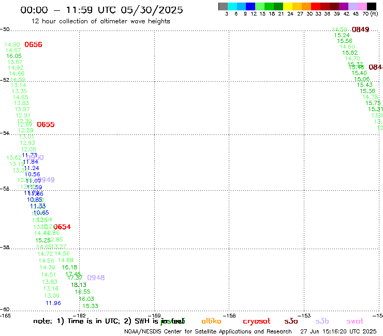Click the blue wave height value 10.56
This screenshot has width=383, height=336.
point(33,175)
